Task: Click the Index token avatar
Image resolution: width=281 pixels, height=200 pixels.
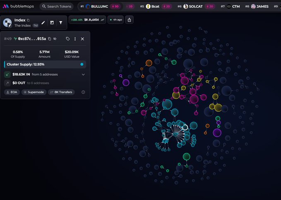Action: tap(7, 23)
